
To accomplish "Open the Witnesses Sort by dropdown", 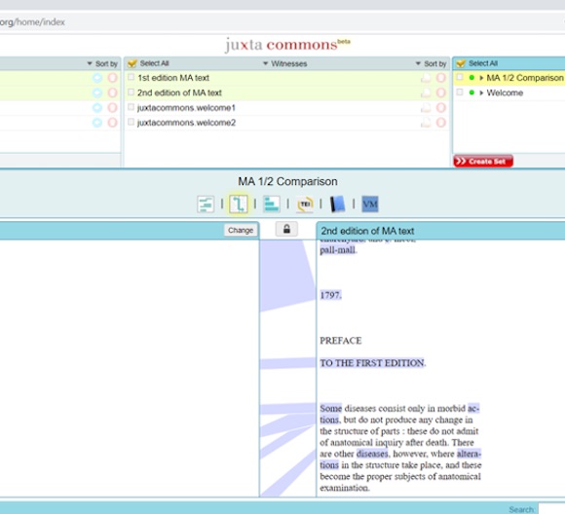I will [431, 63].
